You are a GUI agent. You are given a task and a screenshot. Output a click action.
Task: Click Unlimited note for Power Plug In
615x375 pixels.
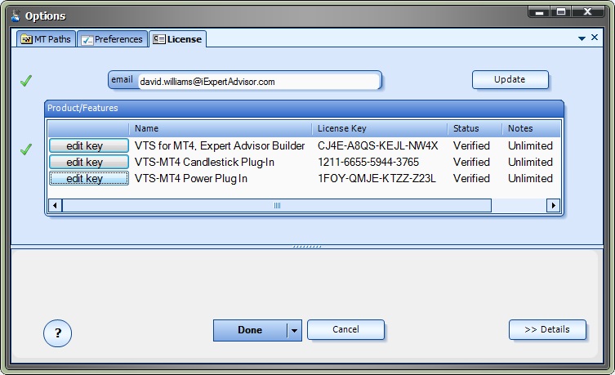click(530, 178)
